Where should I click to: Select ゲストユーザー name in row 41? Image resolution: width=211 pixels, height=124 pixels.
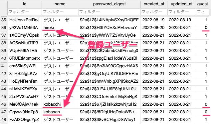tap(60, 66)
